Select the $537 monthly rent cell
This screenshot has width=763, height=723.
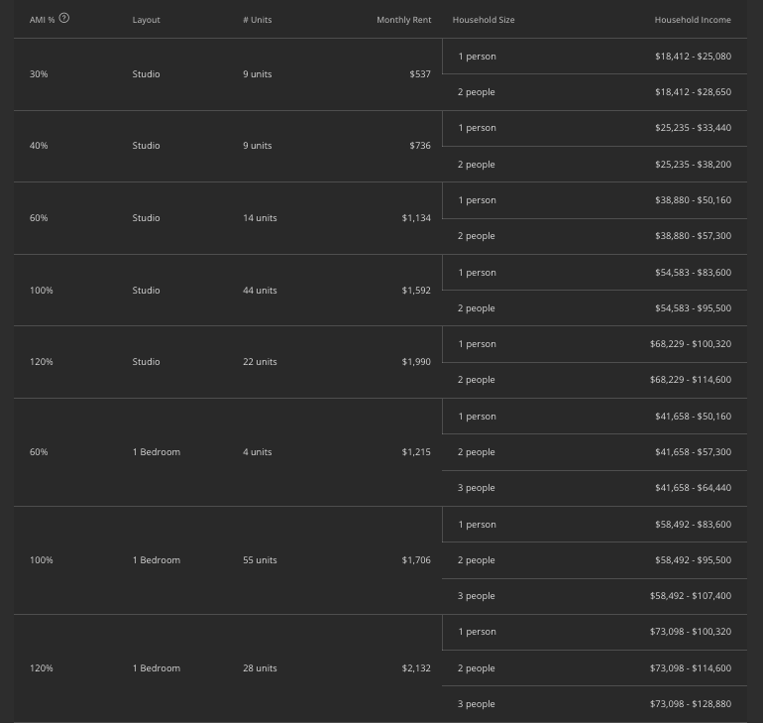(420, 74)
